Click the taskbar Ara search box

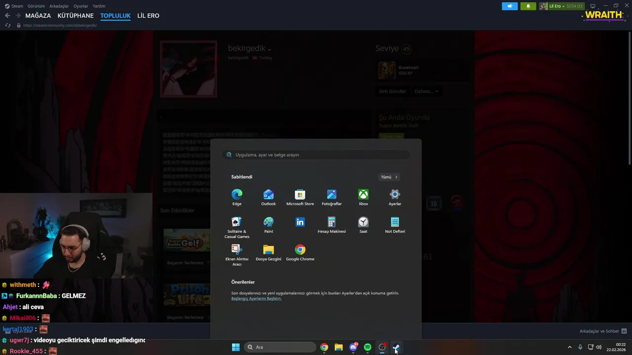pyautogui.click(x=280, y=347)
